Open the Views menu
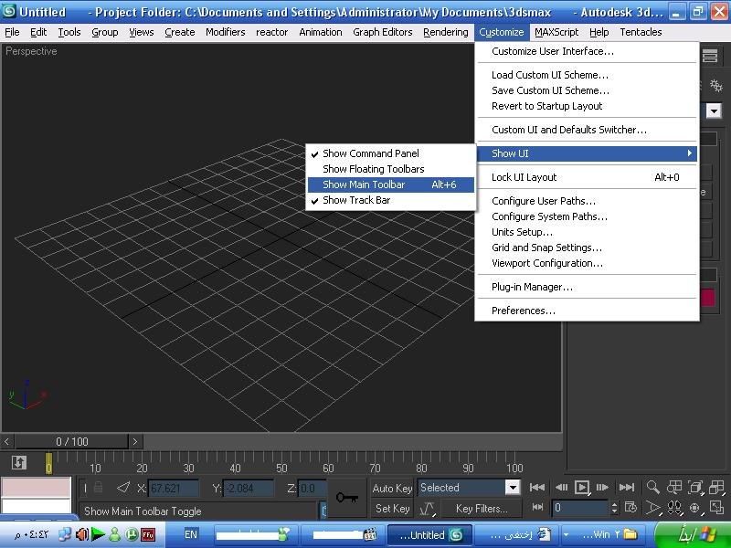 142,32
